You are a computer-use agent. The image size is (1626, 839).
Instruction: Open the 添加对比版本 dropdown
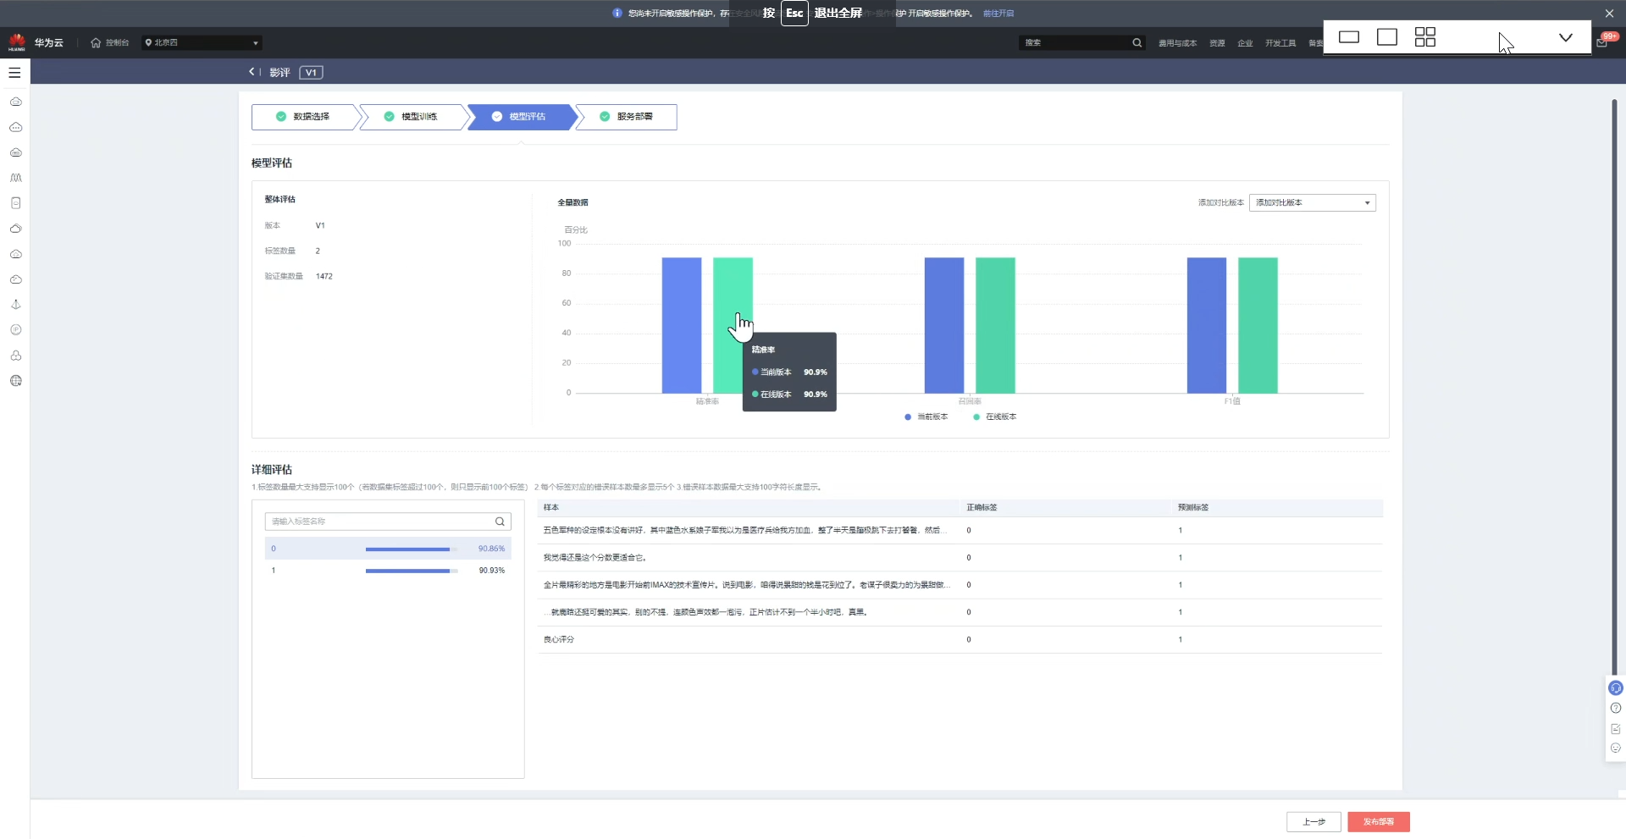pos(1313,203)
